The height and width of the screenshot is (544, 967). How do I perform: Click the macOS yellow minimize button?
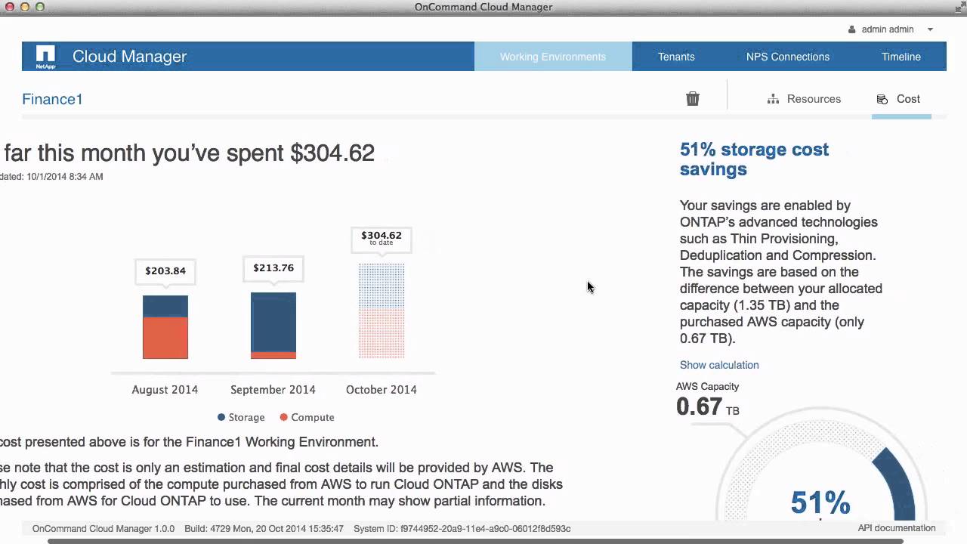pos(25,7)
